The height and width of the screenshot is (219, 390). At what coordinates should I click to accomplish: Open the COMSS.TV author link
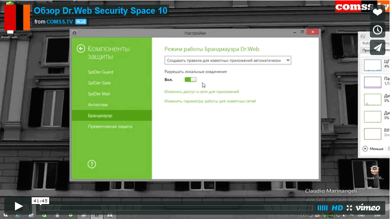tap(60, 22)
